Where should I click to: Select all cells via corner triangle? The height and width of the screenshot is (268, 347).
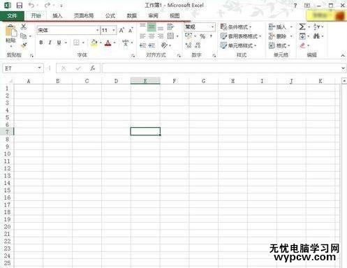[10, 81]
